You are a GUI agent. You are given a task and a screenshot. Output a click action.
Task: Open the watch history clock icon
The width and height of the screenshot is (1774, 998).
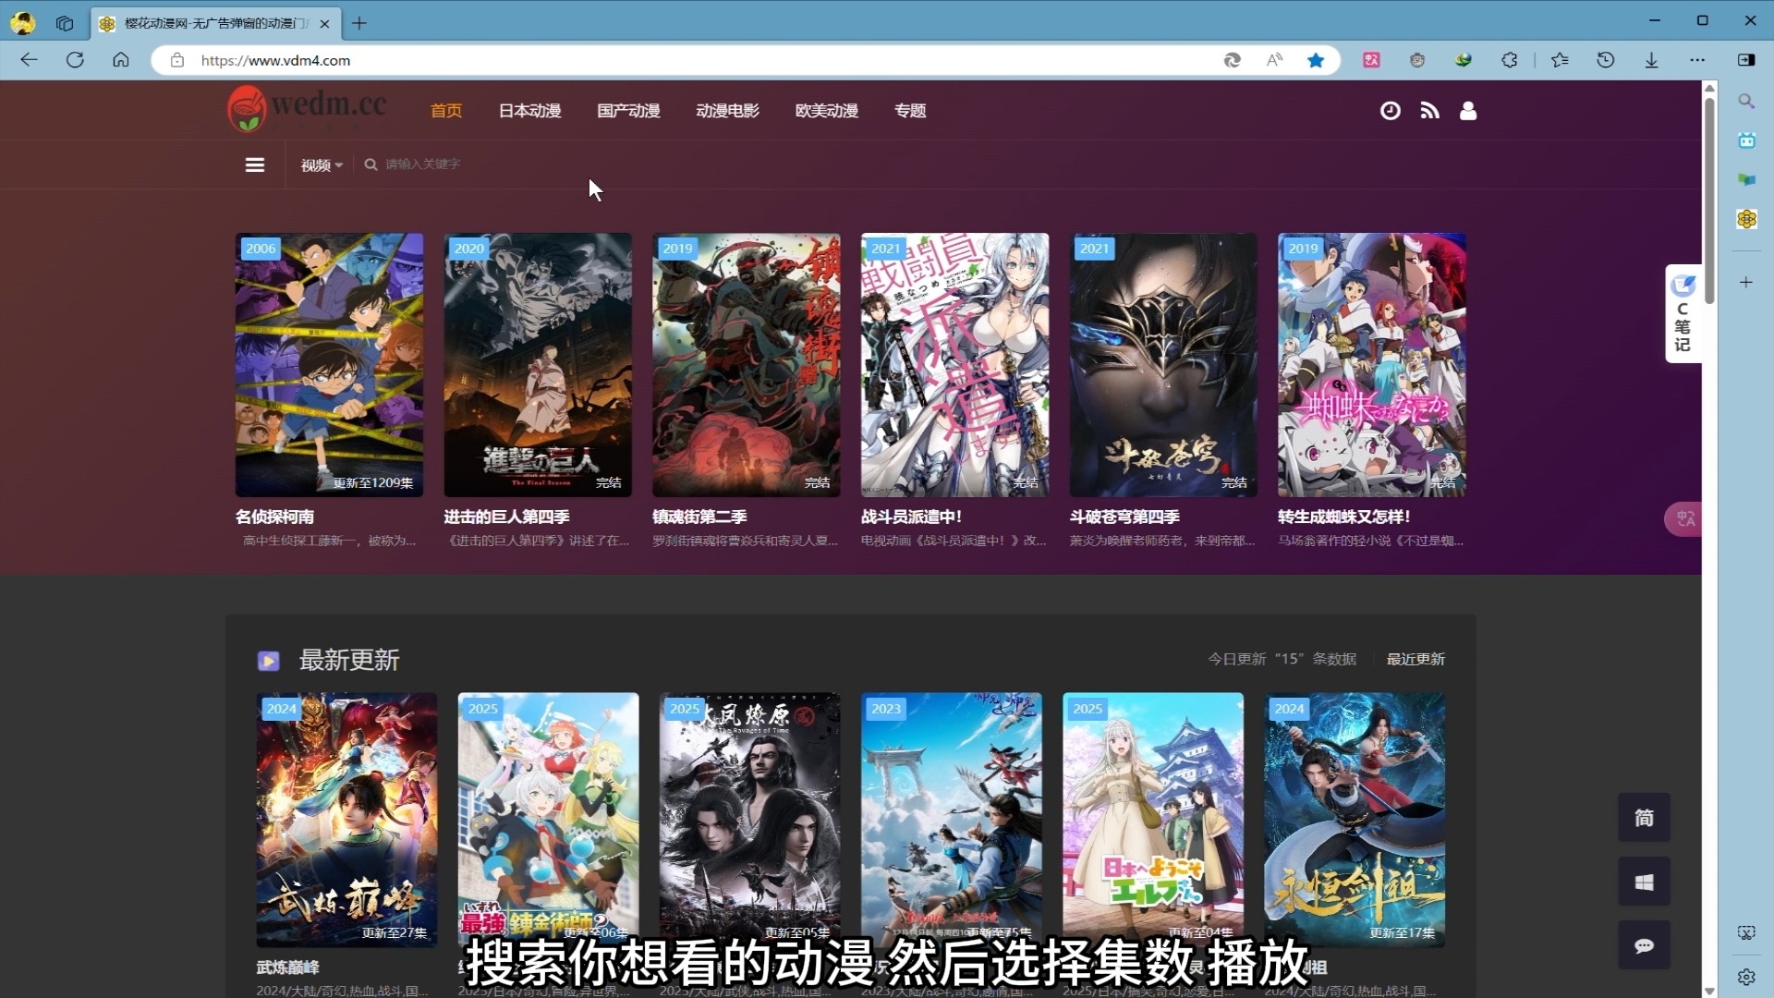click(x=1390, y=111)
